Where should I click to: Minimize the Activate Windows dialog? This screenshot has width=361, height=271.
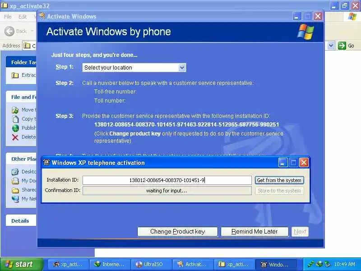[297, 16]
